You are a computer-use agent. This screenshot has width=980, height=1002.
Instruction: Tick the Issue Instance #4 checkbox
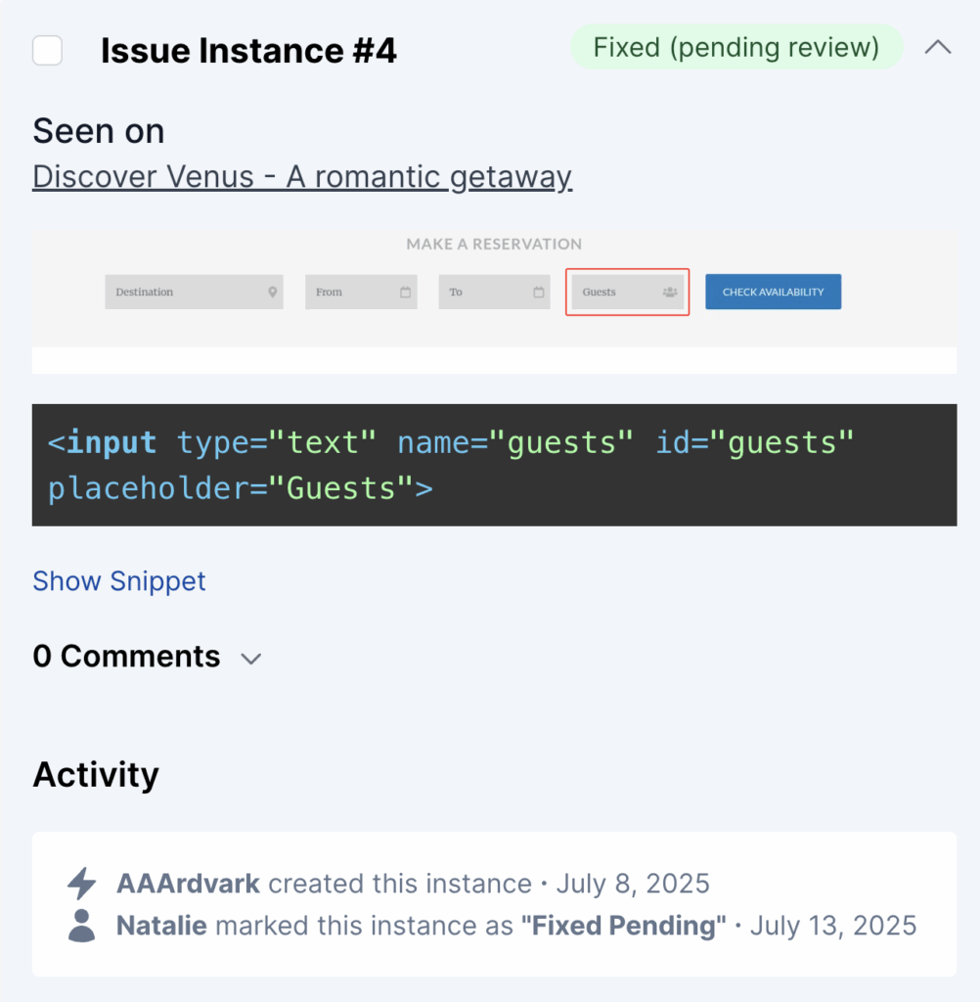coord(47,50)
